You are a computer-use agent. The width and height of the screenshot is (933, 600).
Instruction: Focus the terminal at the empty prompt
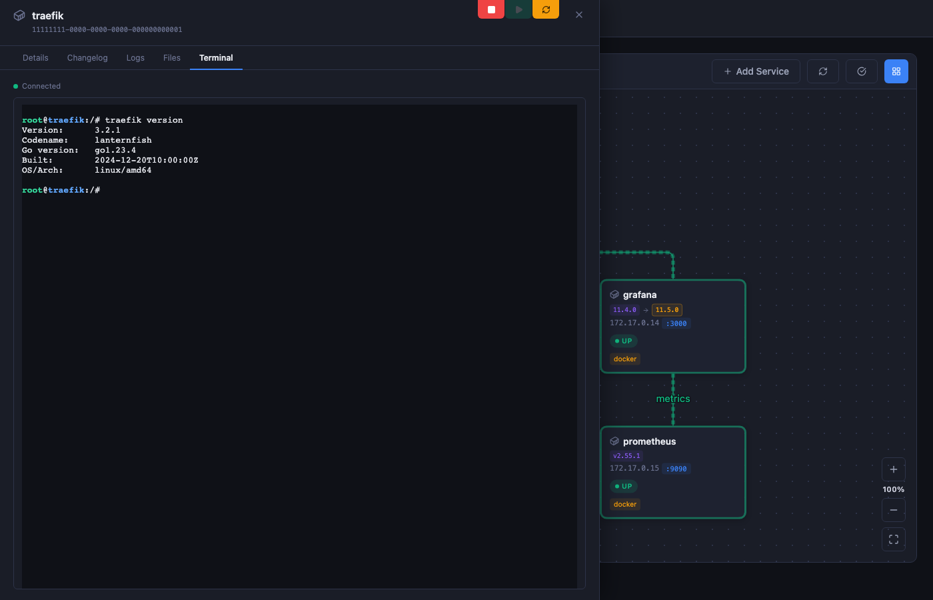pos(61,190)
